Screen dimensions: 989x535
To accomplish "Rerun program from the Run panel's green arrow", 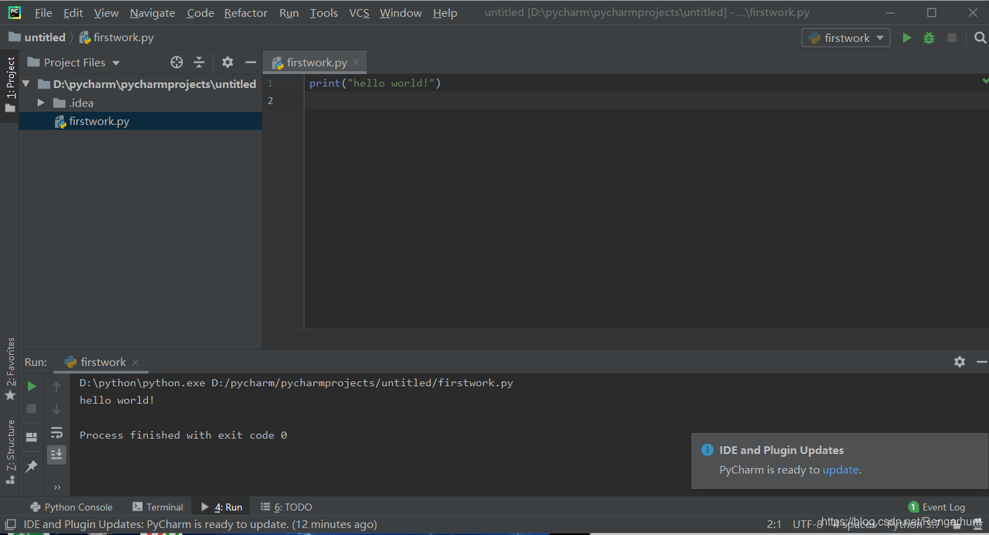I will coord(31,386).
